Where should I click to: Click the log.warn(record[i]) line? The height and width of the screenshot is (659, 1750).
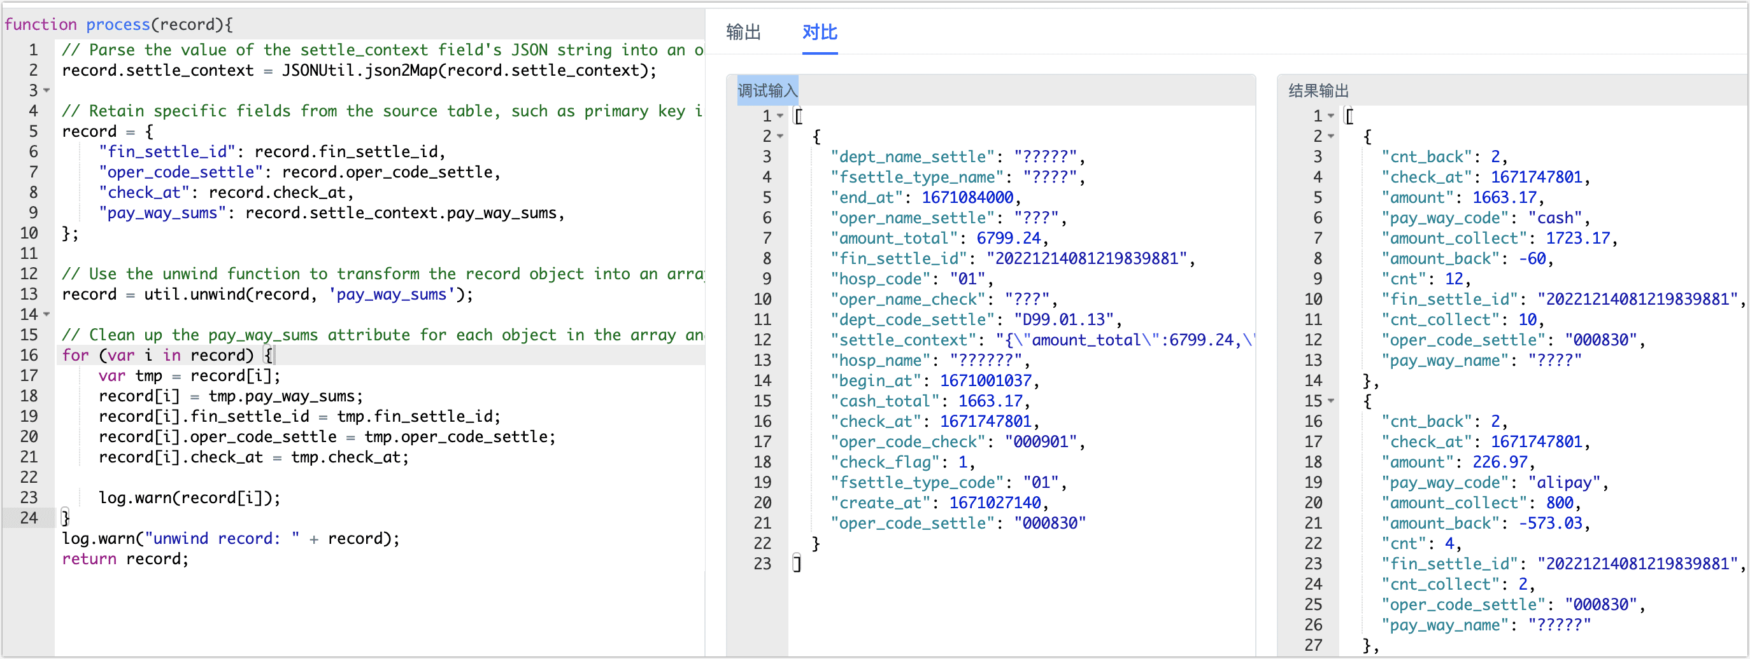(x=189, y=497)
